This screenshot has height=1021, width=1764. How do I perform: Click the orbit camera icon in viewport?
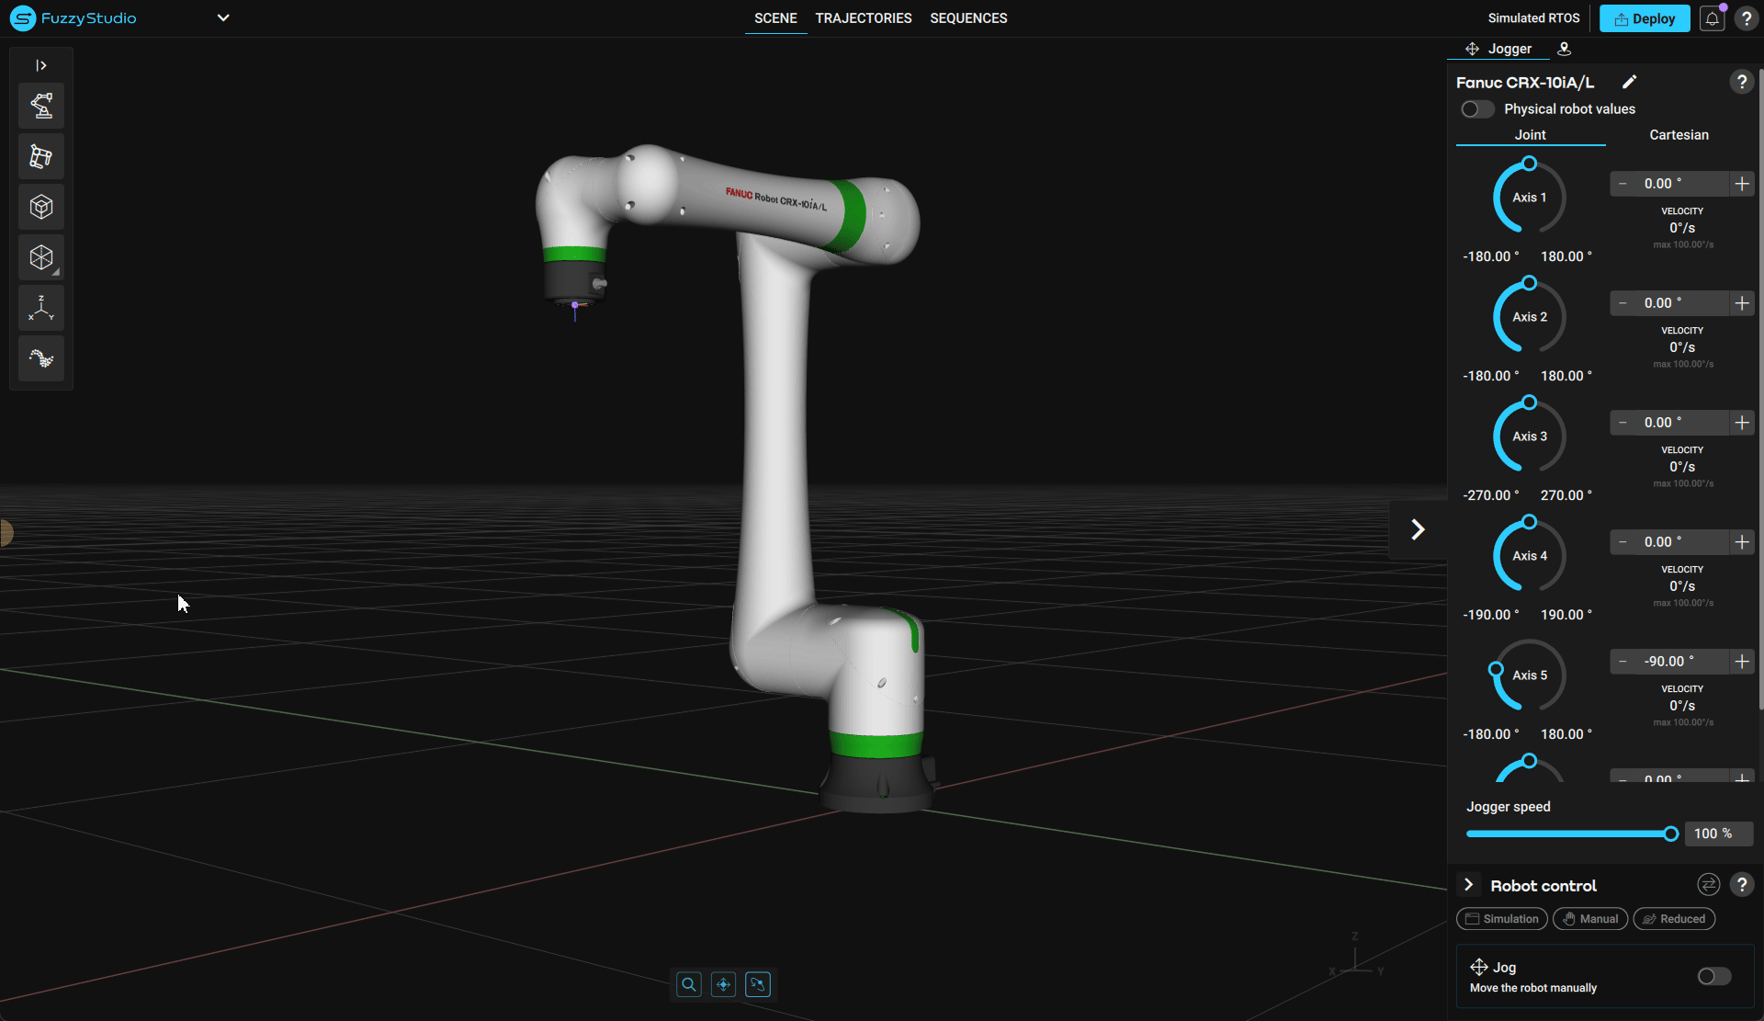pos(757,984)
